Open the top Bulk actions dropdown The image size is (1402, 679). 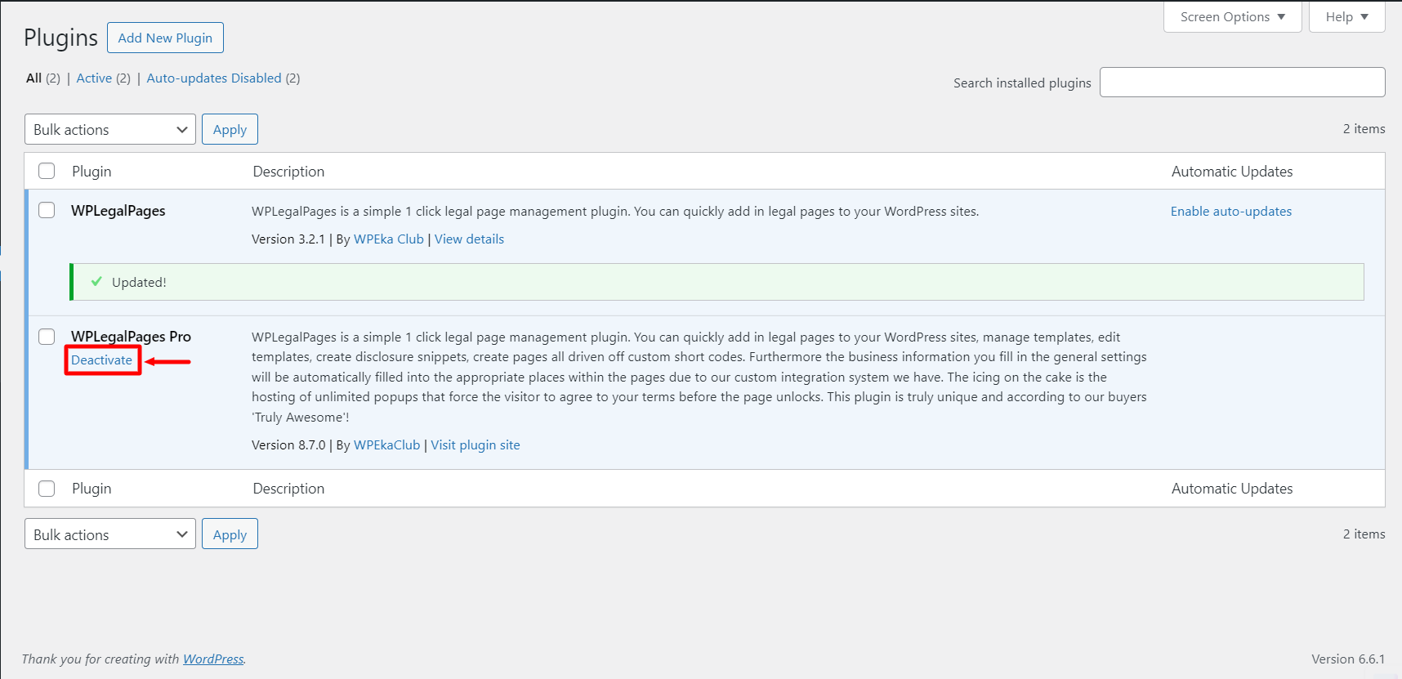coord(110,129)
